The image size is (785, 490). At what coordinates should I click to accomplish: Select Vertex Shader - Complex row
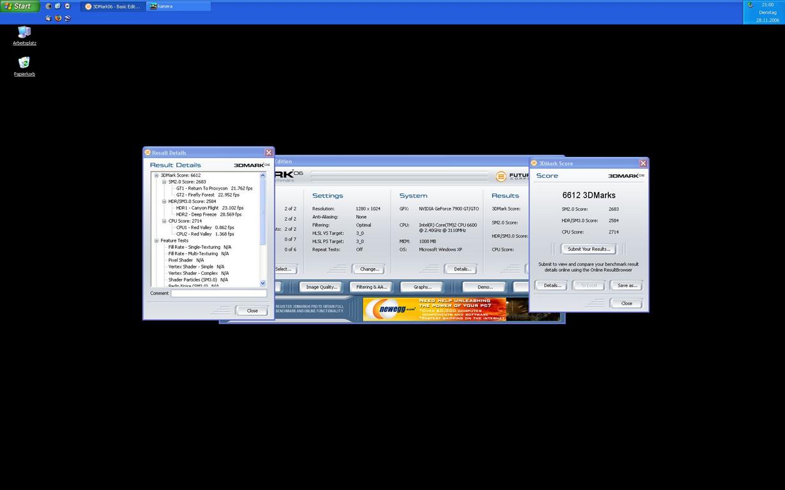click(x=198, y=273)
